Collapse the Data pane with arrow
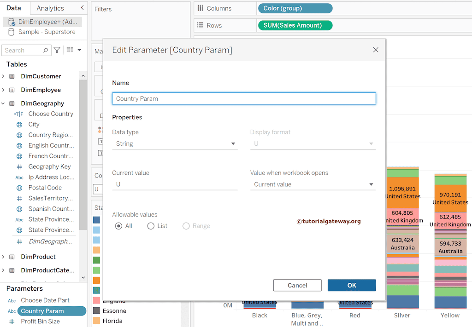472x327 pixels. pos(82,8)
